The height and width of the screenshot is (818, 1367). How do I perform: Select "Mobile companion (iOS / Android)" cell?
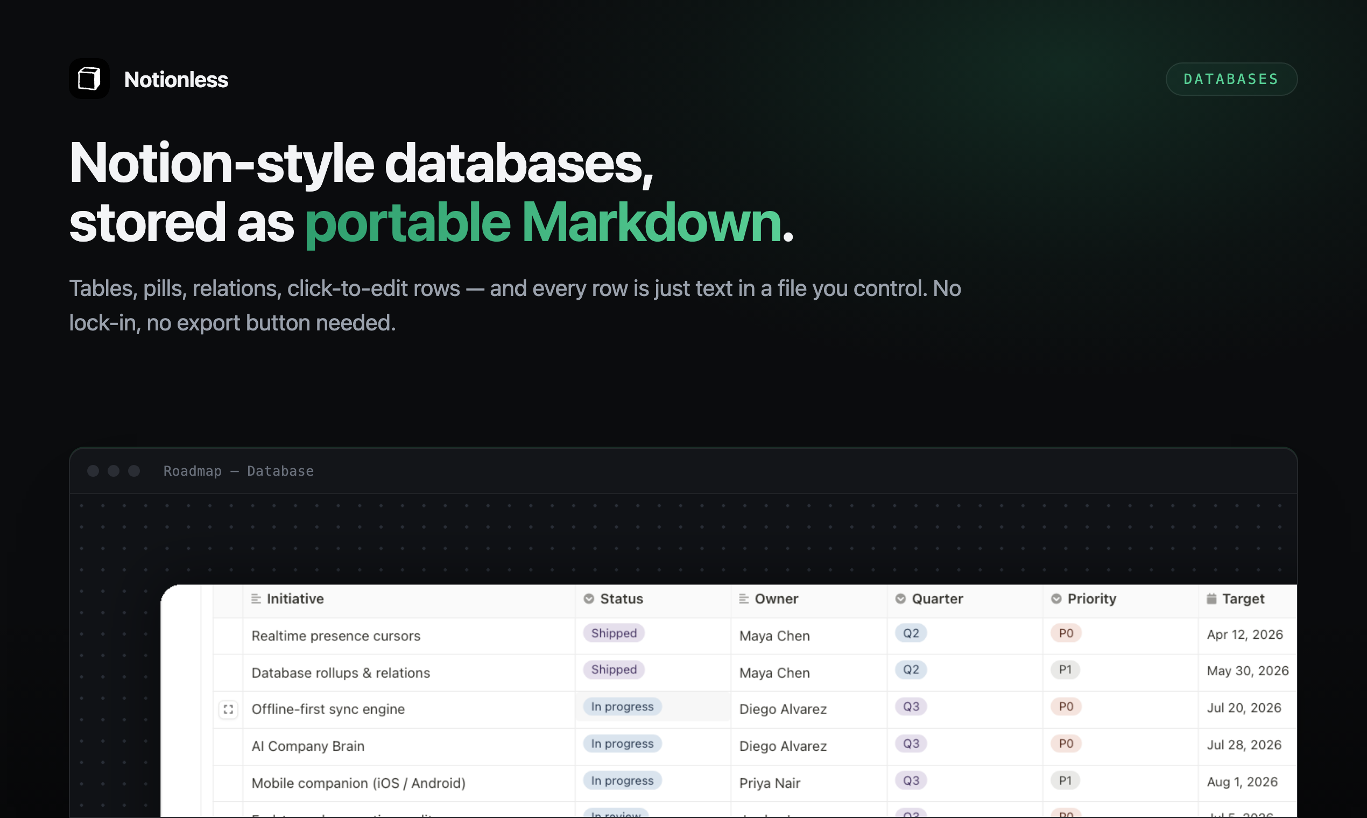(409, 783)
